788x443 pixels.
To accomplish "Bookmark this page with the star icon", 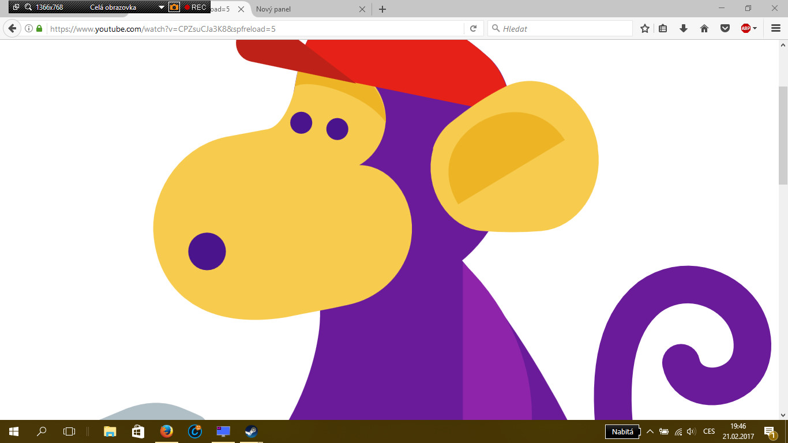I will click(x=645, y=28).
